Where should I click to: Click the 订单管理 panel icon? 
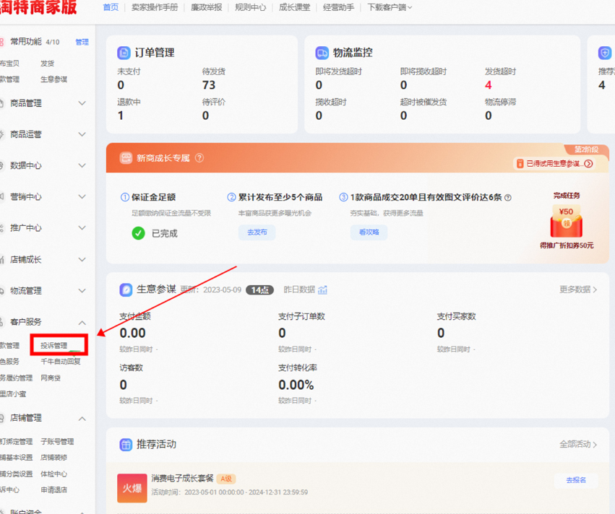tap(124, 52)
